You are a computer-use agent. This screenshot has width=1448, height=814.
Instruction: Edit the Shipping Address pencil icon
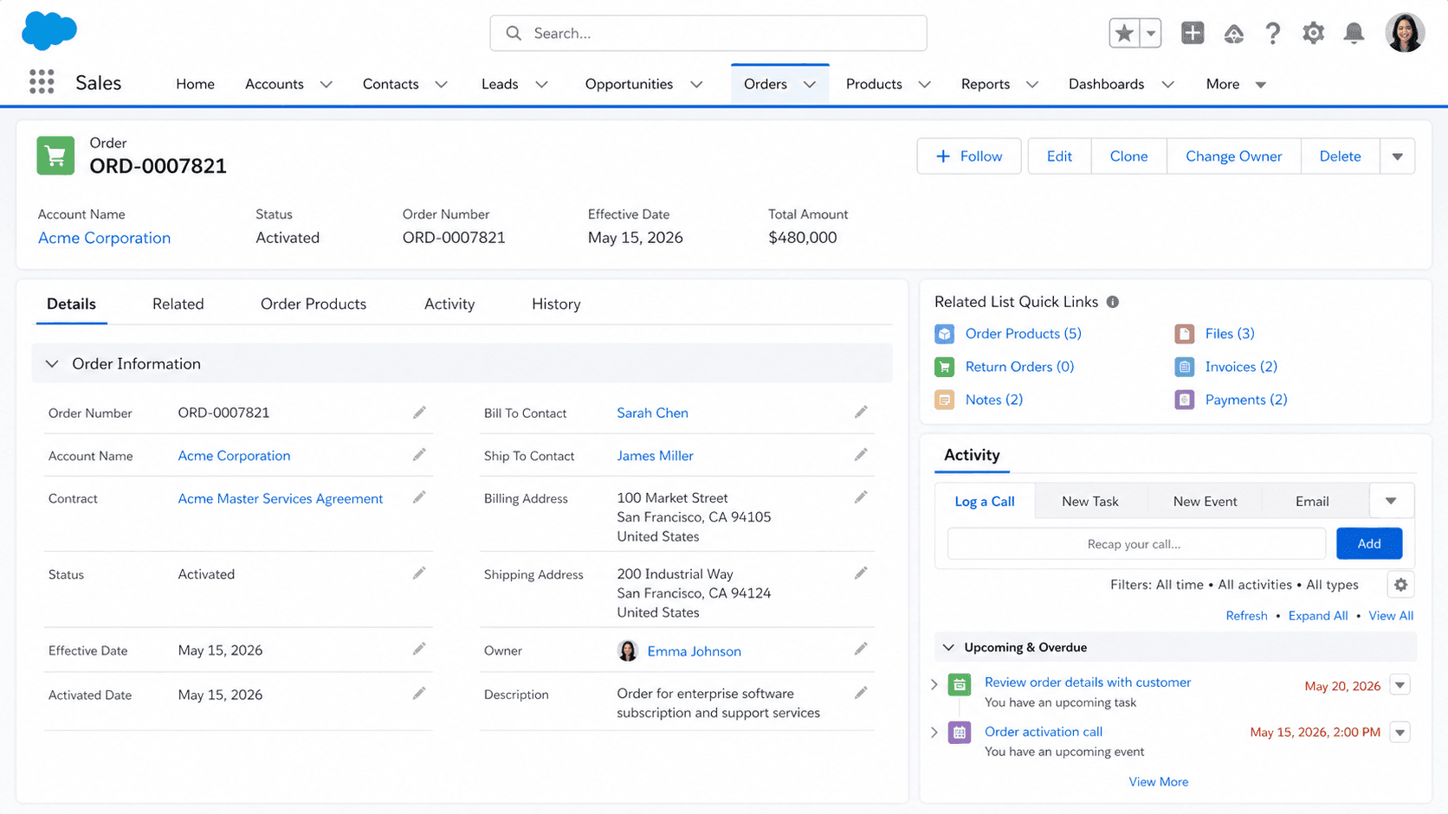pos(861,574)
